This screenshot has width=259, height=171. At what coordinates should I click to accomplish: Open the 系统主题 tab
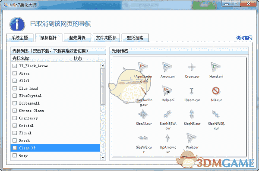click(20, 38)
